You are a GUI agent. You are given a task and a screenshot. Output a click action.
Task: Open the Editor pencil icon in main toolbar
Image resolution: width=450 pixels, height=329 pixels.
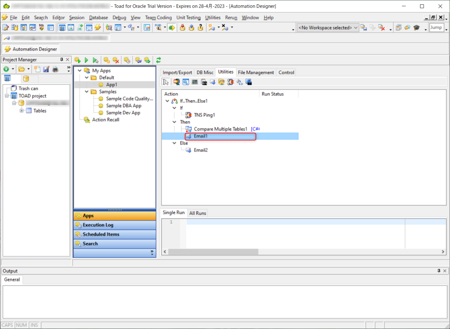(x=5, y=28)
